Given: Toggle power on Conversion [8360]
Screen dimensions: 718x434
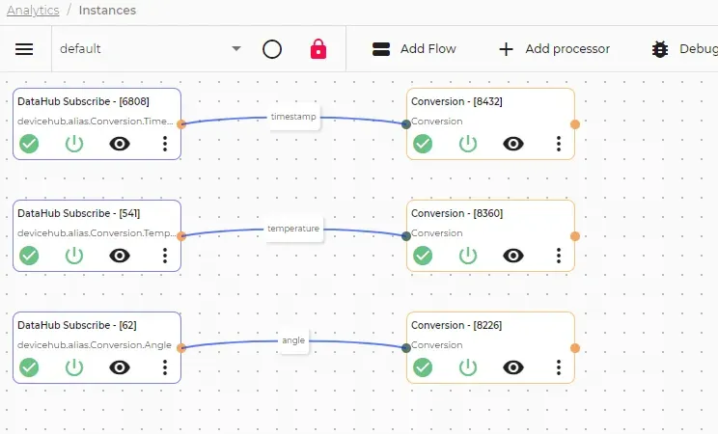Looking at the screenshot, I should point(468,256).
